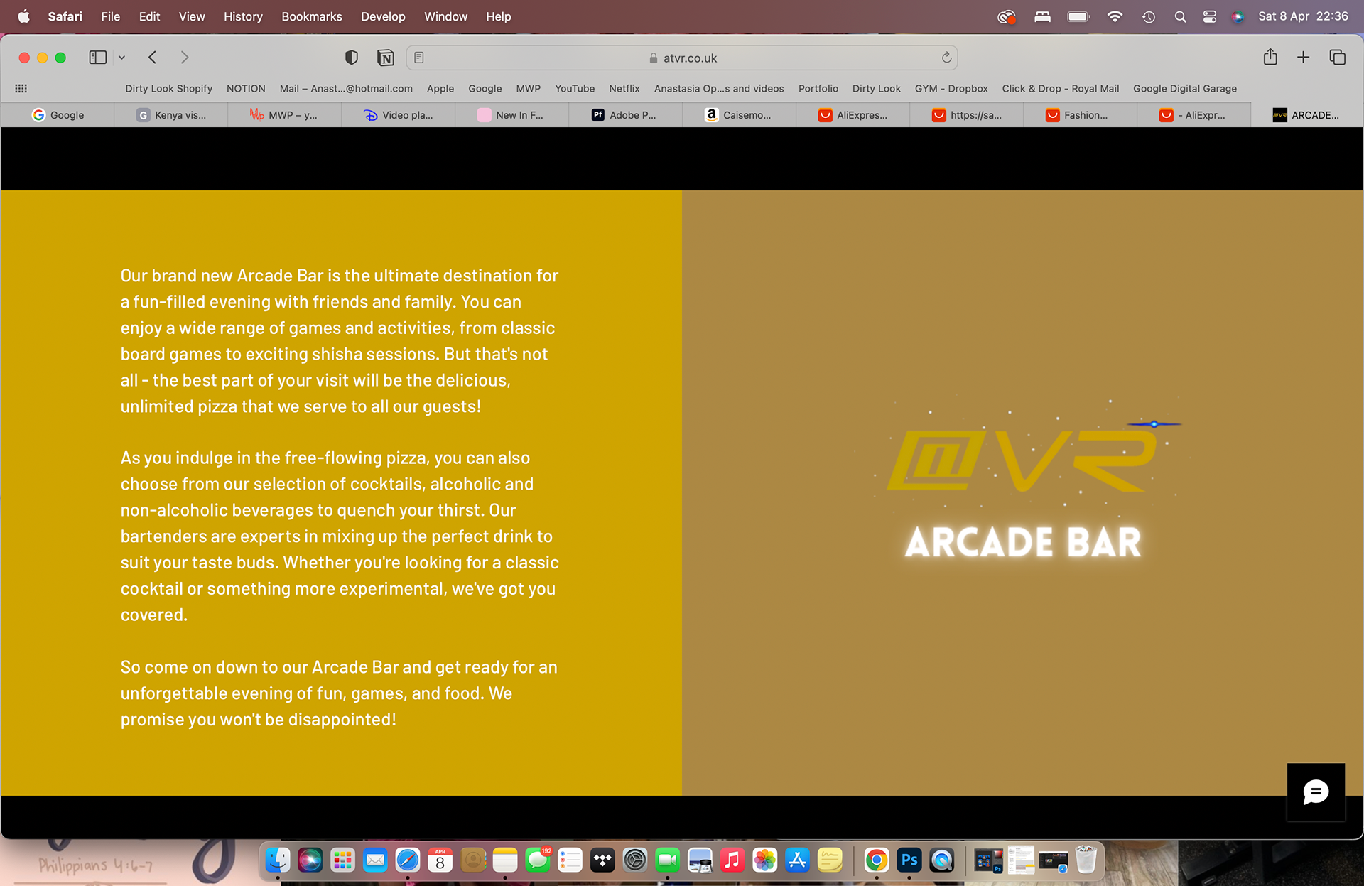Open the View menu
This screenshot has height=886, width=1364.
[191, 16]
